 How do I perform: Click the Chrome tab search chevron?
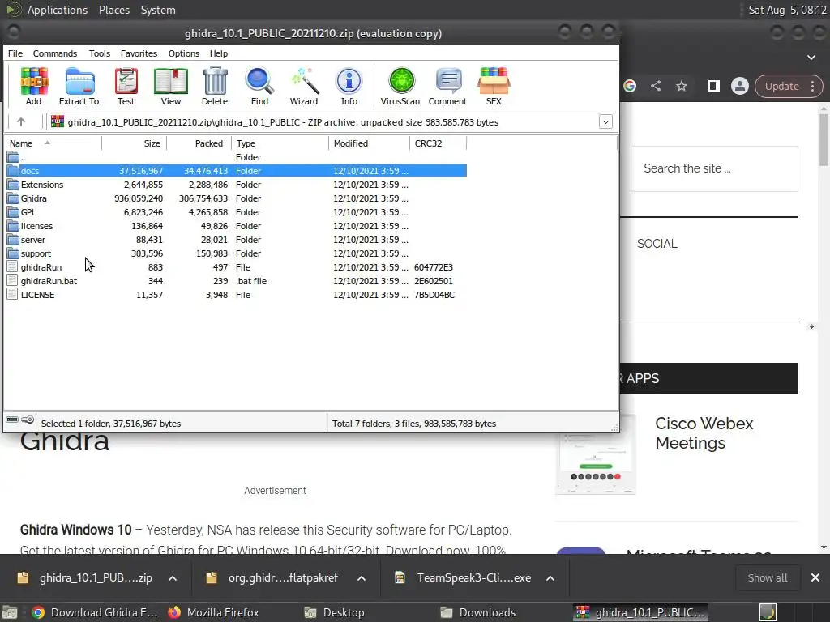click(x=811, y=58)
